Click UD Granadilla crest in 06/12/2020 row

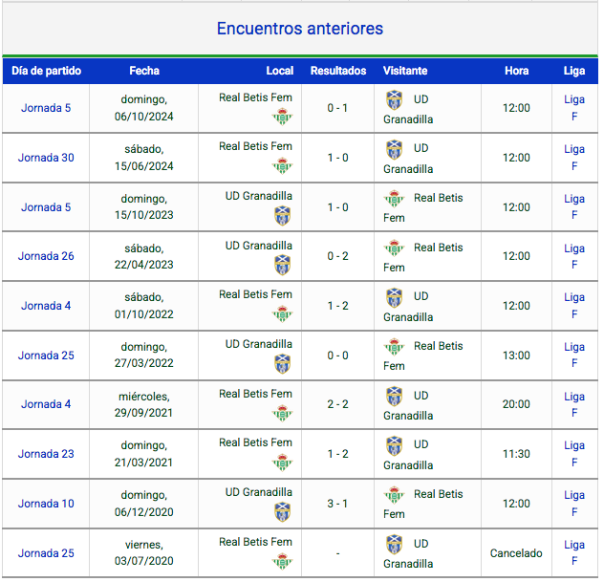284,514
